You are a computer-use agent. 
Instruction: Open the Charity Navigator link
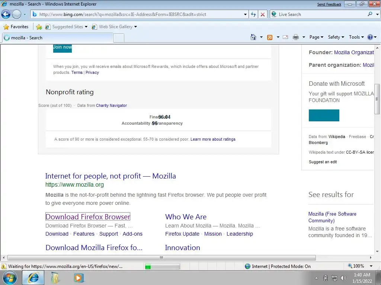111,105
